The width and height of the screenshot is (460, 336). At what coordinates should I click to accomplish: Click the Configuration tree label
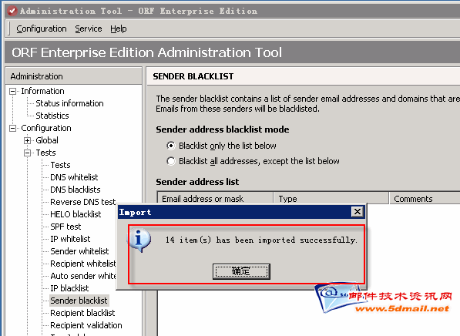click(46, 128)
